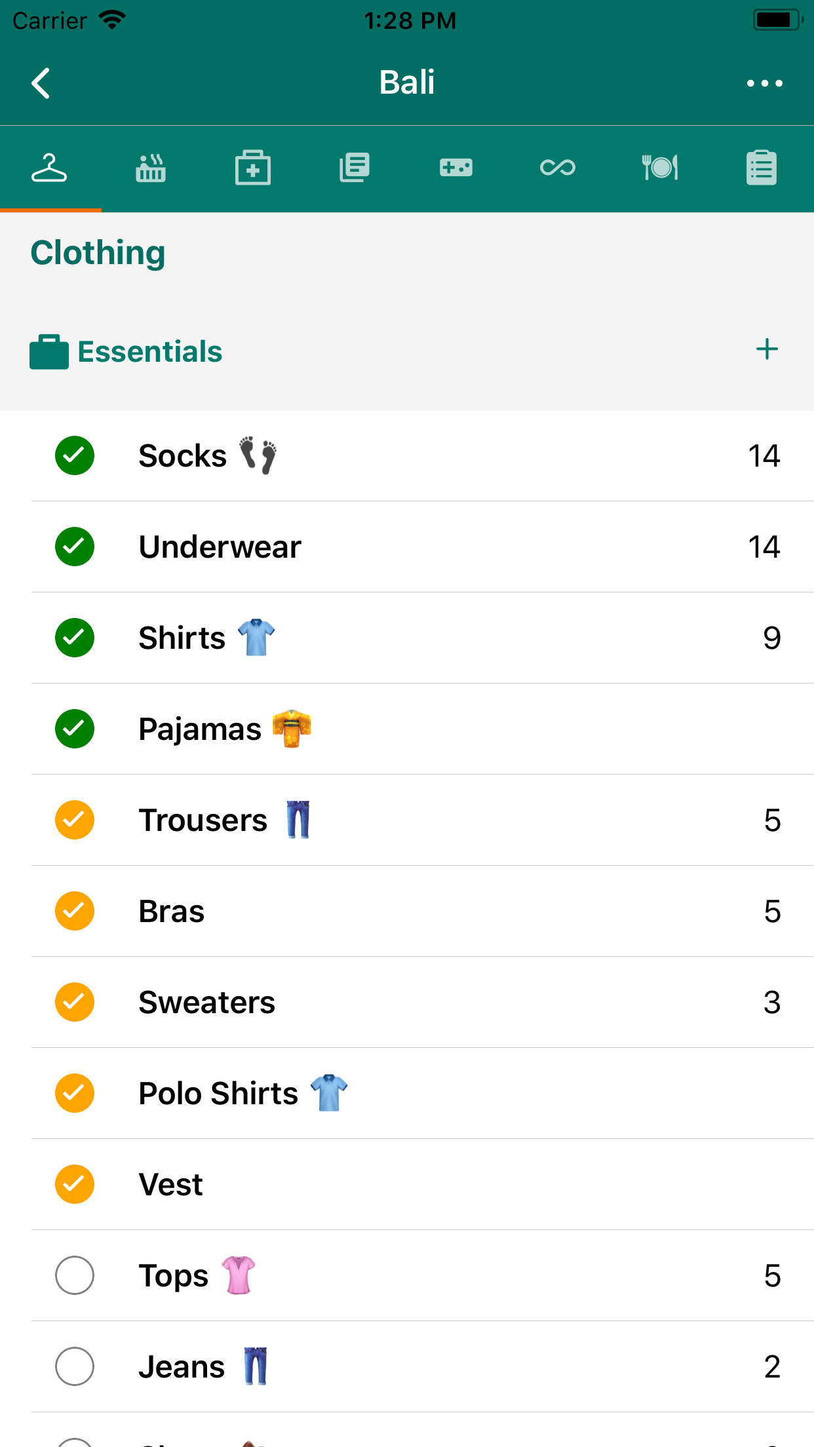Collapse the Essentials section header

coord(150,352)
